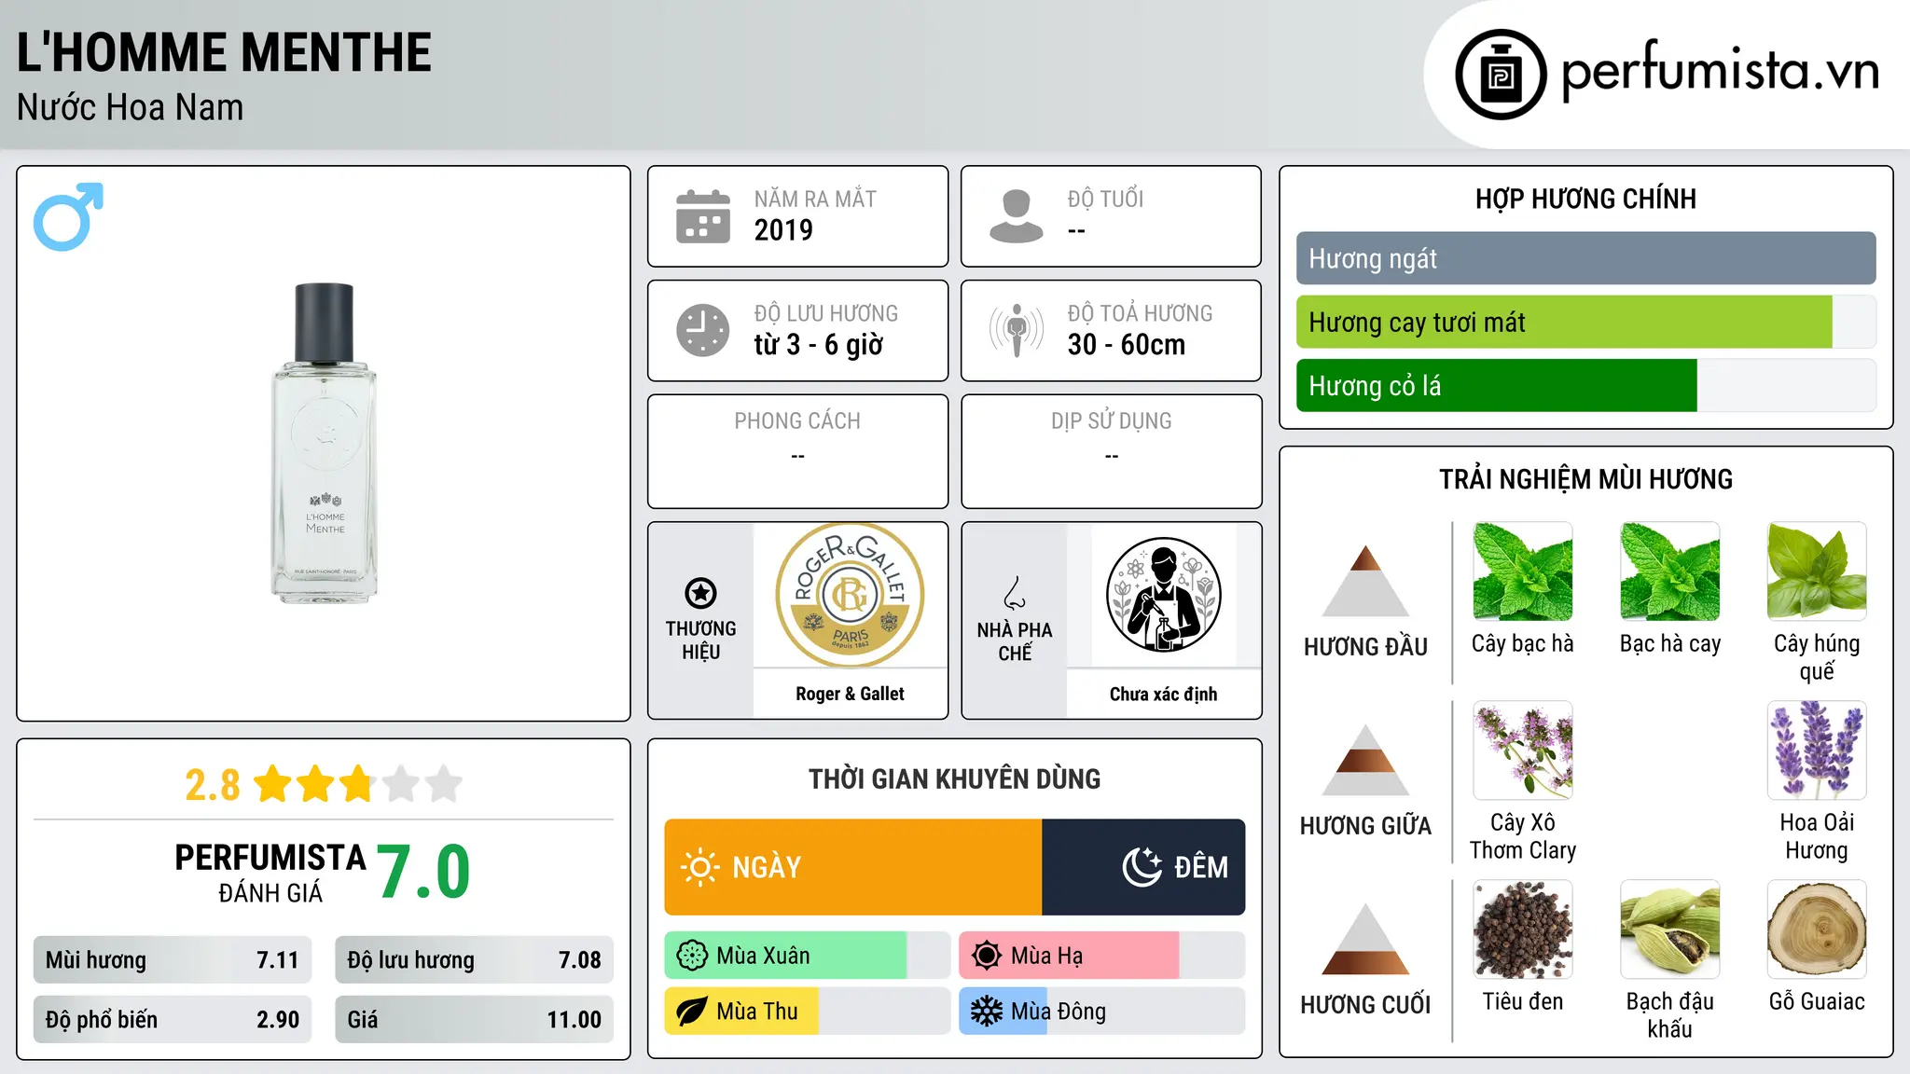This screenshot has width=1910, height=1074.
Task: Click the Hương cay tươi mát accord bar
Action: pyautogui.click(x=1585, y=322)
